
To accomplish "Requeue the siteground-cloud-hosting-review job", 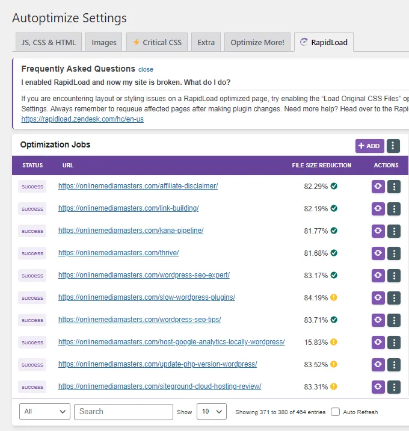I will tap(378, 387).
